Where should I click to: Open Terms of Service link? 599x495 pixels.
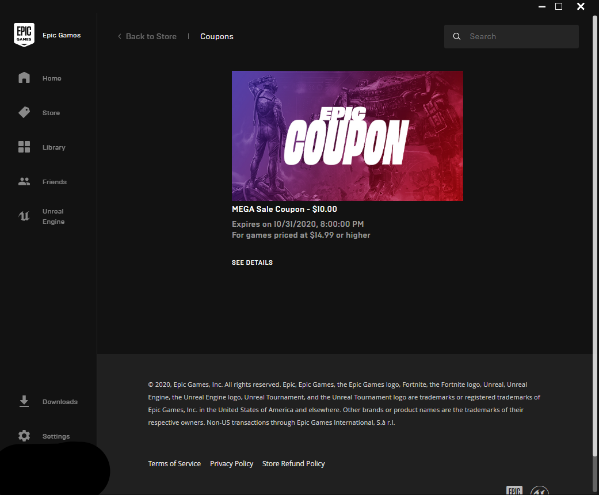[x=174, y=464]
